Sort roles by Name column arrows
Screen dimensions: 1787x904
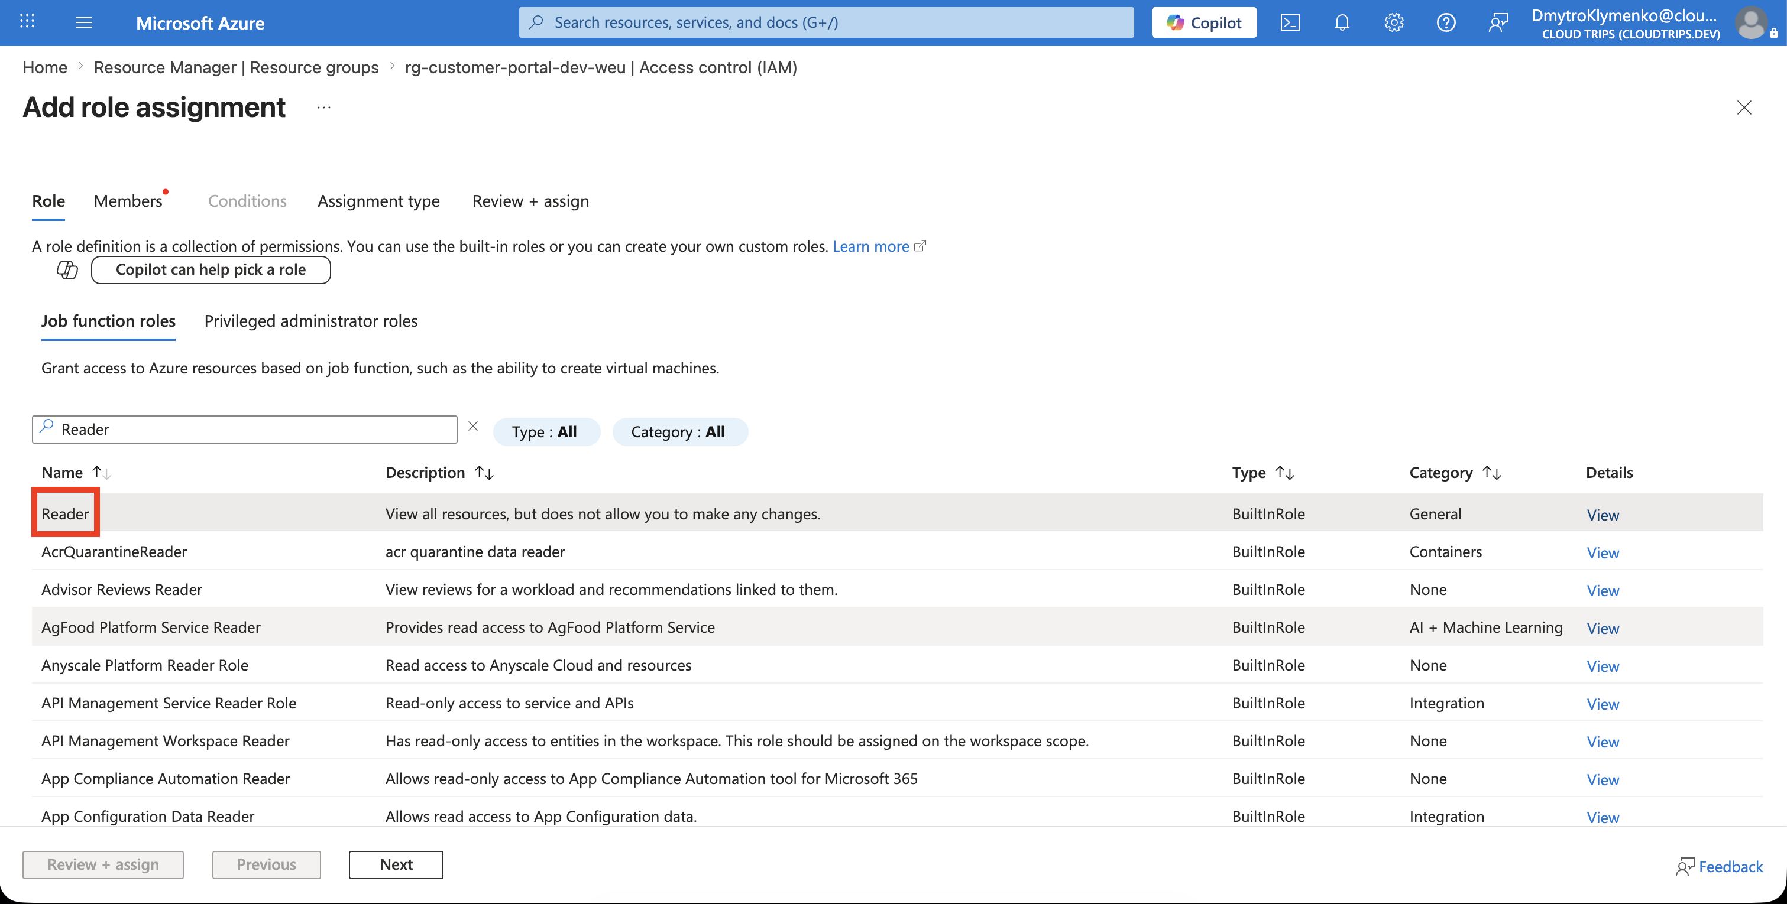[x=101, y=473]
